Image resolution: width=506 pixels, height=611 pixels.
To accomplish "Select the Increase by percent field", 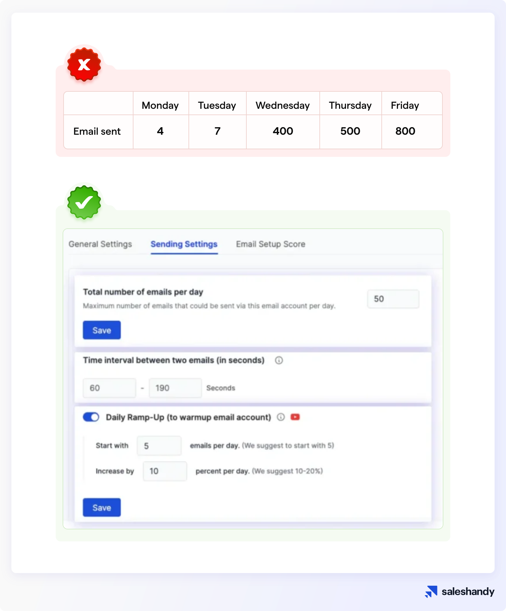I will pyautogui.click(x=164, y=471).
